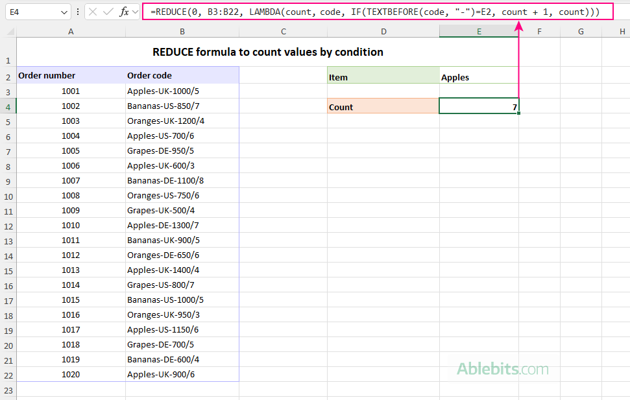Click order number 1002
This screenshot has height=400, width=630.
(x=71, y=106)
